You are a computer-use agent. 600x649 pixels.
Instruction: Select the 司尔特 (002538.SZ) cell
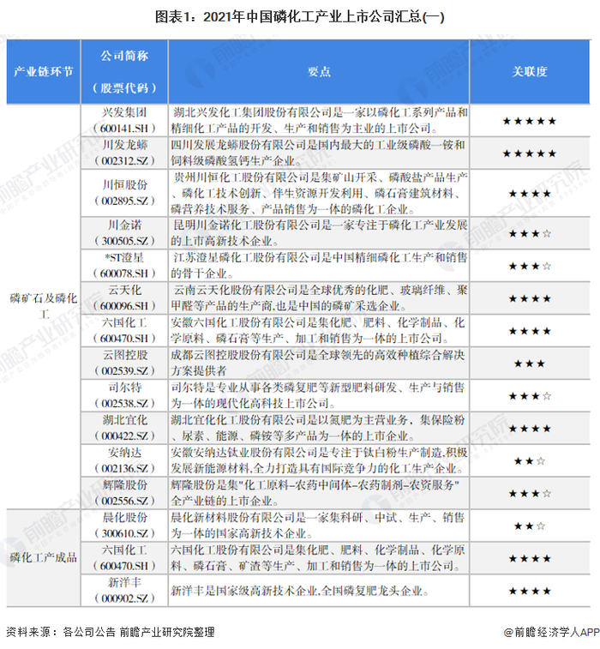pyautogui.click(x=124, y=396)
